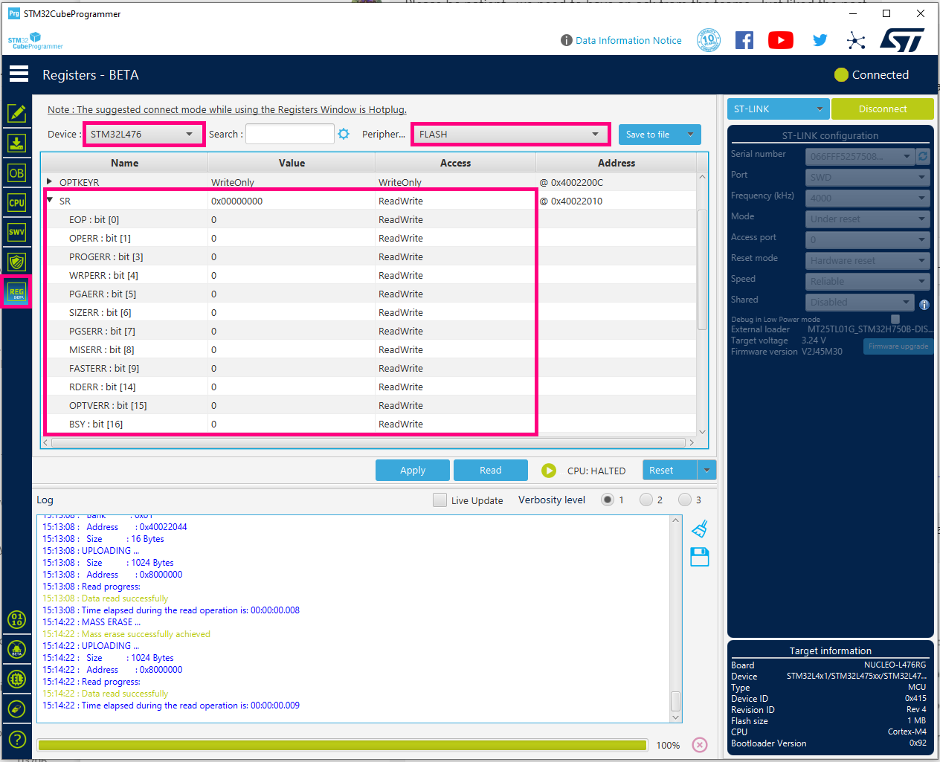
Task: Expand the OPTKEYR register entry
Action: (51, 181)
